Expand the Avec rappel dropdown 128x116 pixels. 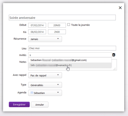(x=45, y=75)
